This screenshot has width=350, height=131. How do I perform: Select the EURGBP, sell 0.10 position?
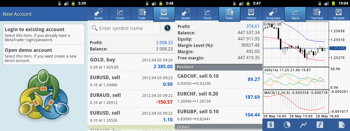pyautogui.click(x=219, y=115)
